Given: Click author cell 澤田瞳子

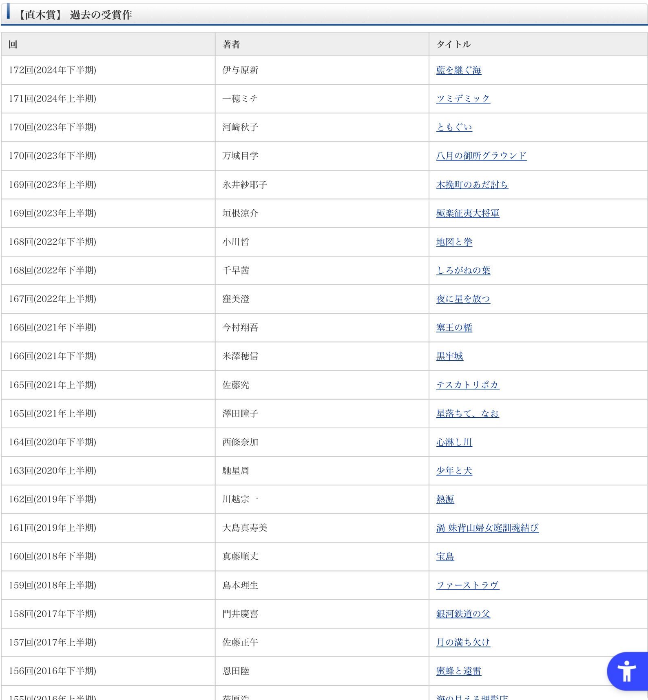Looking at the screenshot, I should pyautogui.click(x=322, y=414).
